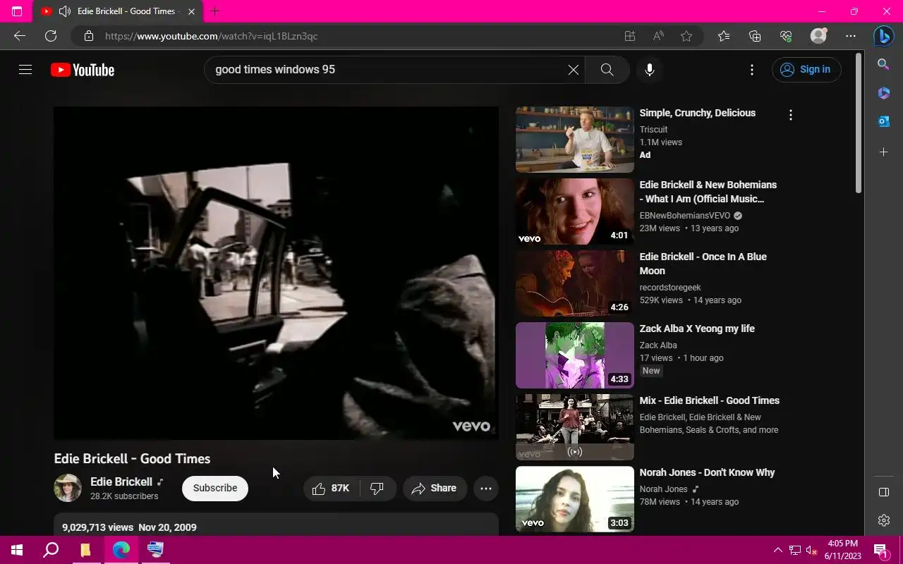
Task: Select Edie Brickell - Good Times tab
Action: [119, 11]
